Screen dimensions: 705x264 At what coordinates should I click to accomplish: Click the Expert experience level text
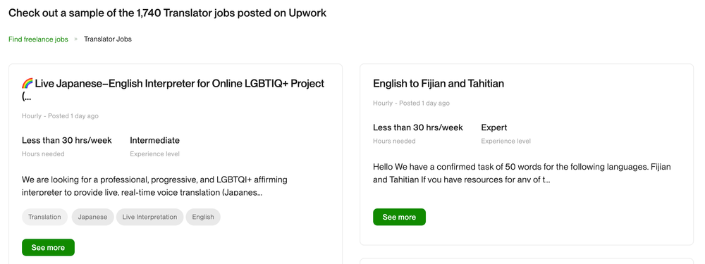(494, 127)
